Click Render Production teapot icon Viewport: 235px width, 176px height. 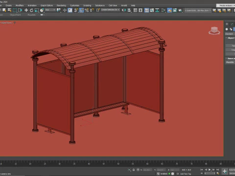(180, 10)
